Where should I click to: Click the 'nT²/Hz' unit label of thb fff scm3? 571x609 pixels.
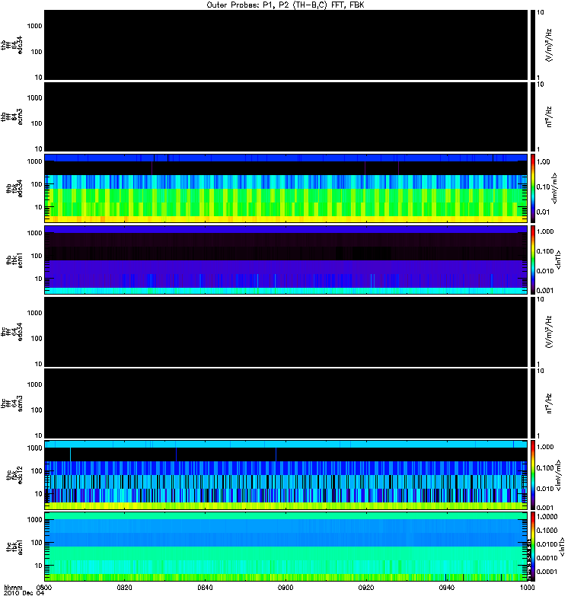549,117
